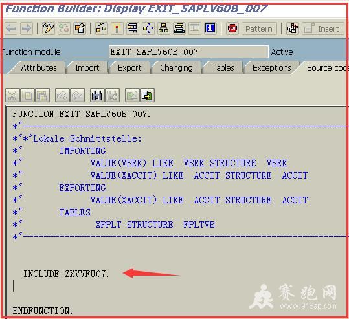Click the Insert button

[x=323, y=28]
